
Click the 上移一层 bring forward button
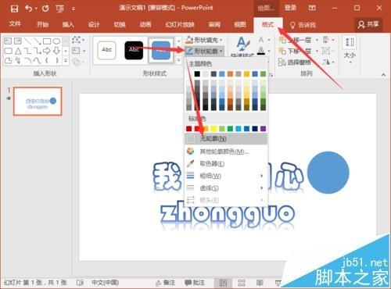(x=299, y=40)
